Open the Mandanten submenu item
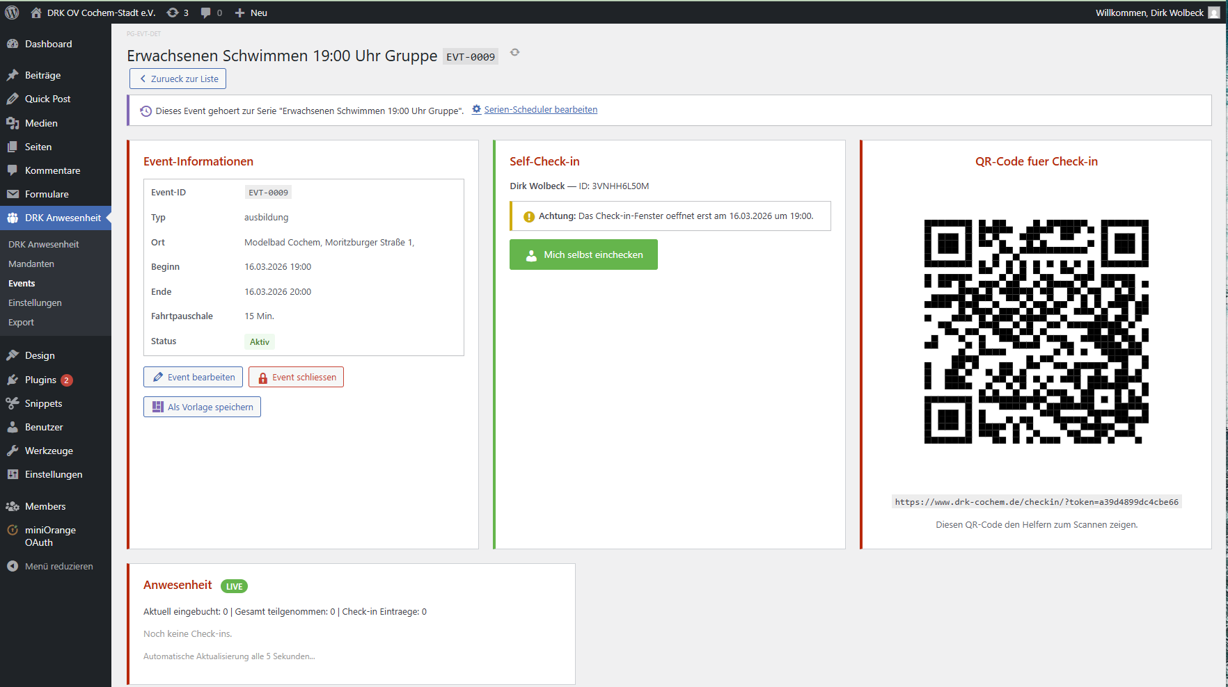Viewport: 1228px width, 687px height. pyautogui.click(x=31, y=264)
